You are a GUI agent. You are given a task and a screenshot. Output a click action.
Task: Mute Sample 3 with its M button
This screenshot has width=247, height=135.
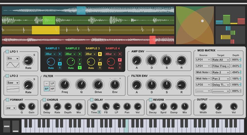100,64
